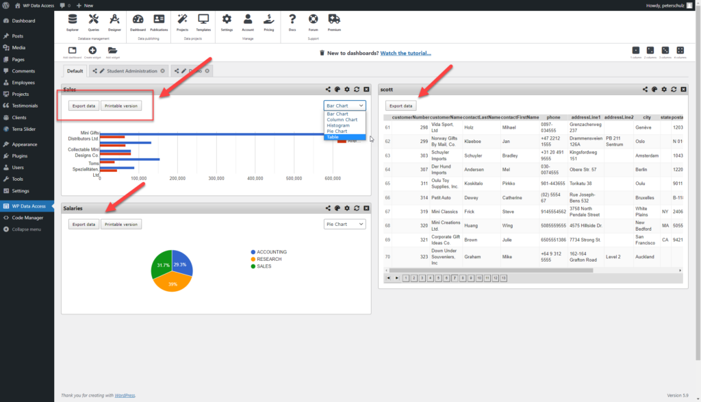Click the Create widget icon
This screenshot has width=701, height=402.
(92, 51)
